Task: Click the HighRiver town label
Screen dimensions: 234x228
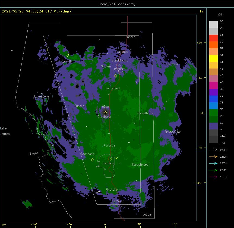Action: click(x=117, y=201)
